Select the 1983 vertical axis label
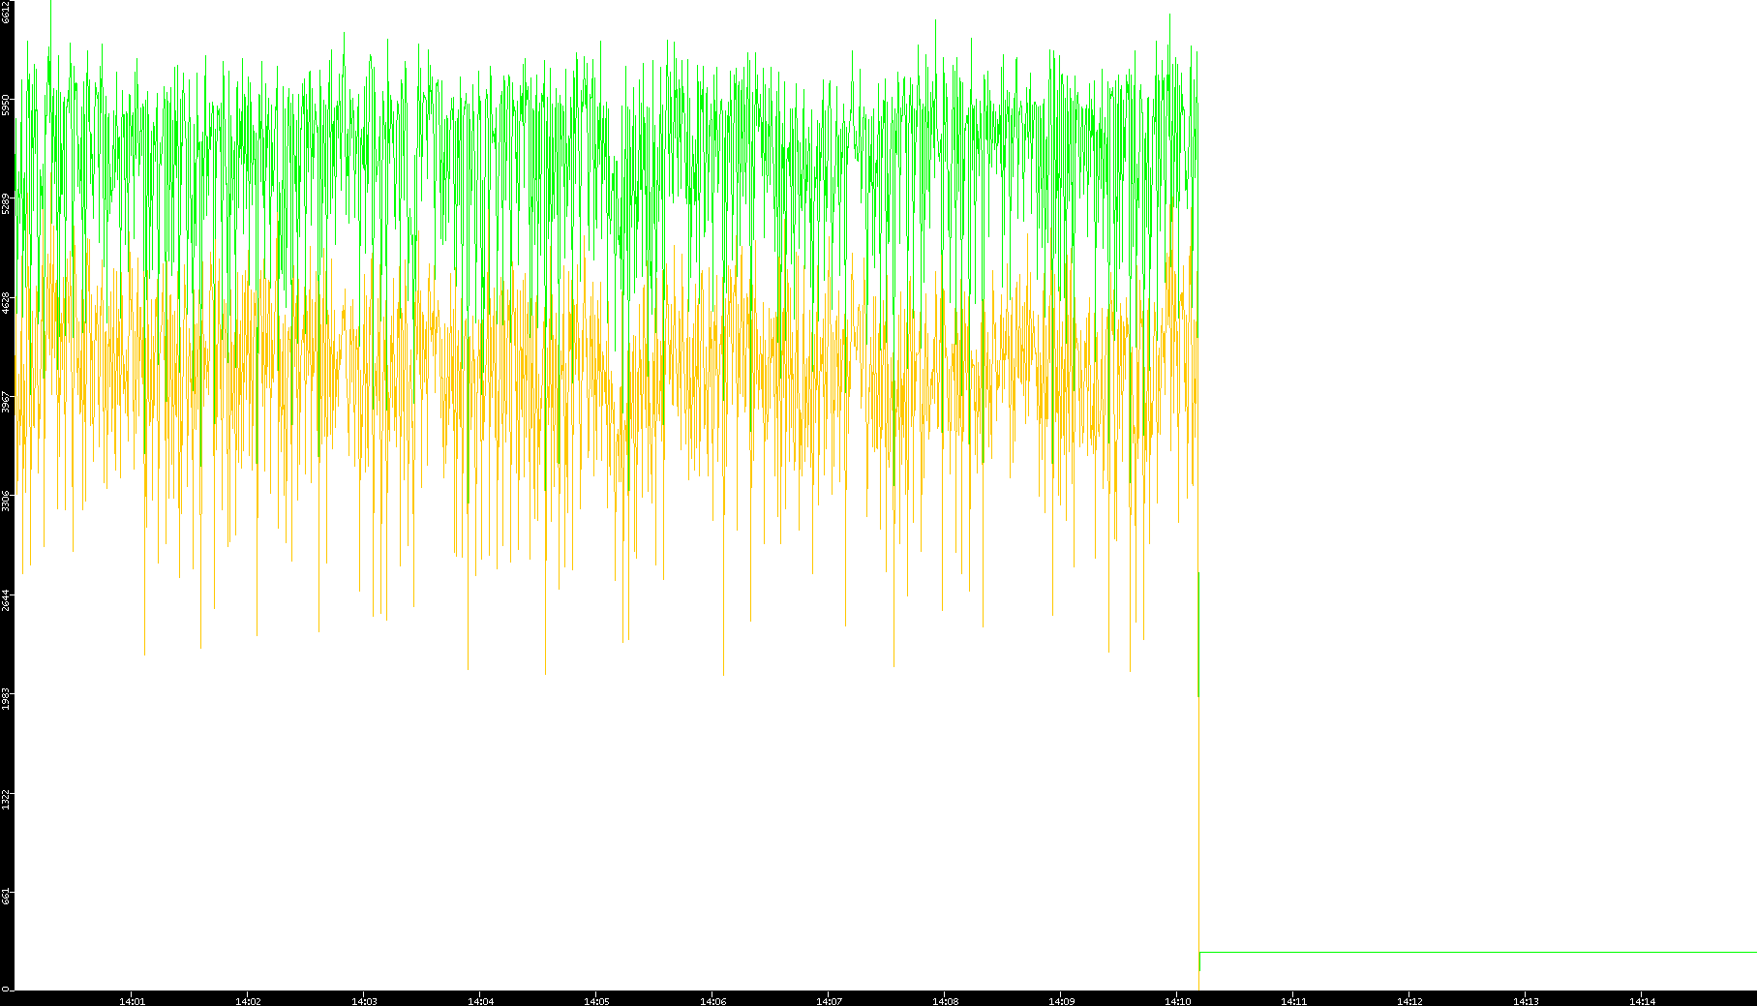This screenshot has width=1757, height=1006. point(6,698)
